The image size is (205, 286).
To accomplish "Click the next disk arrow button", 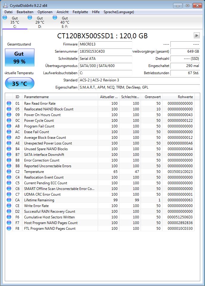I will click(x=197, y=35).
